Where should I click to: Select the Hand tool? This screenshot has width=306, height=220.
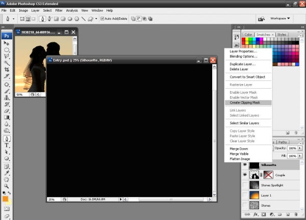click(7, 180)
